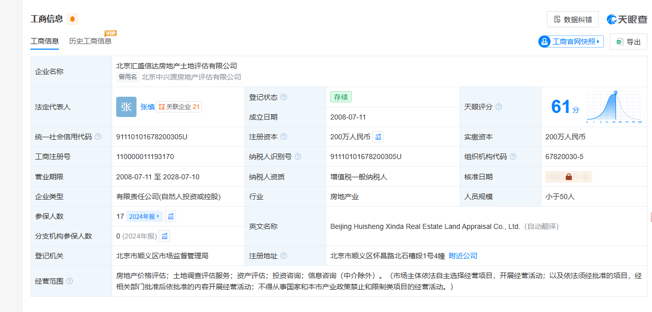Click the 工商信息 section heading

(47, 19)
